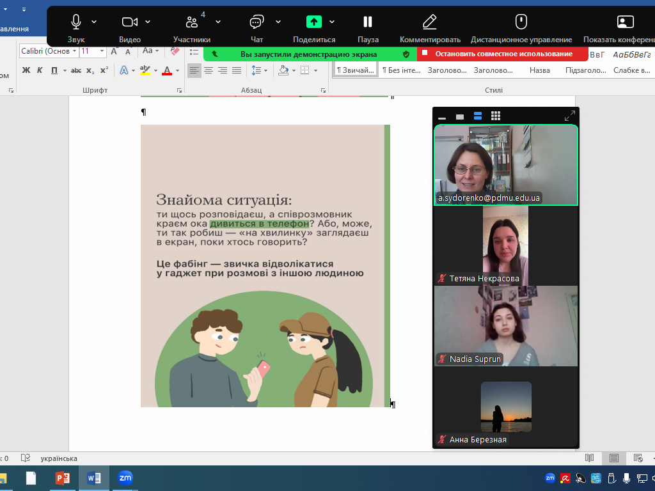The image size is (655, 491).
Task: Open the font size 11 dropdown
Action: [x=102, y=51]
